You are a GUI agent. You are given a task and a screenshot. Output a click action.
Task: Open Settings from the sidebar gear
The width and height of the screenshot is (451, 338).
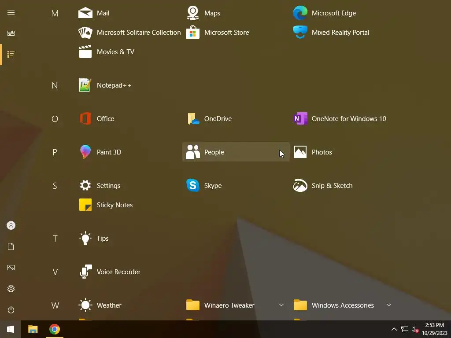(11, 289)
